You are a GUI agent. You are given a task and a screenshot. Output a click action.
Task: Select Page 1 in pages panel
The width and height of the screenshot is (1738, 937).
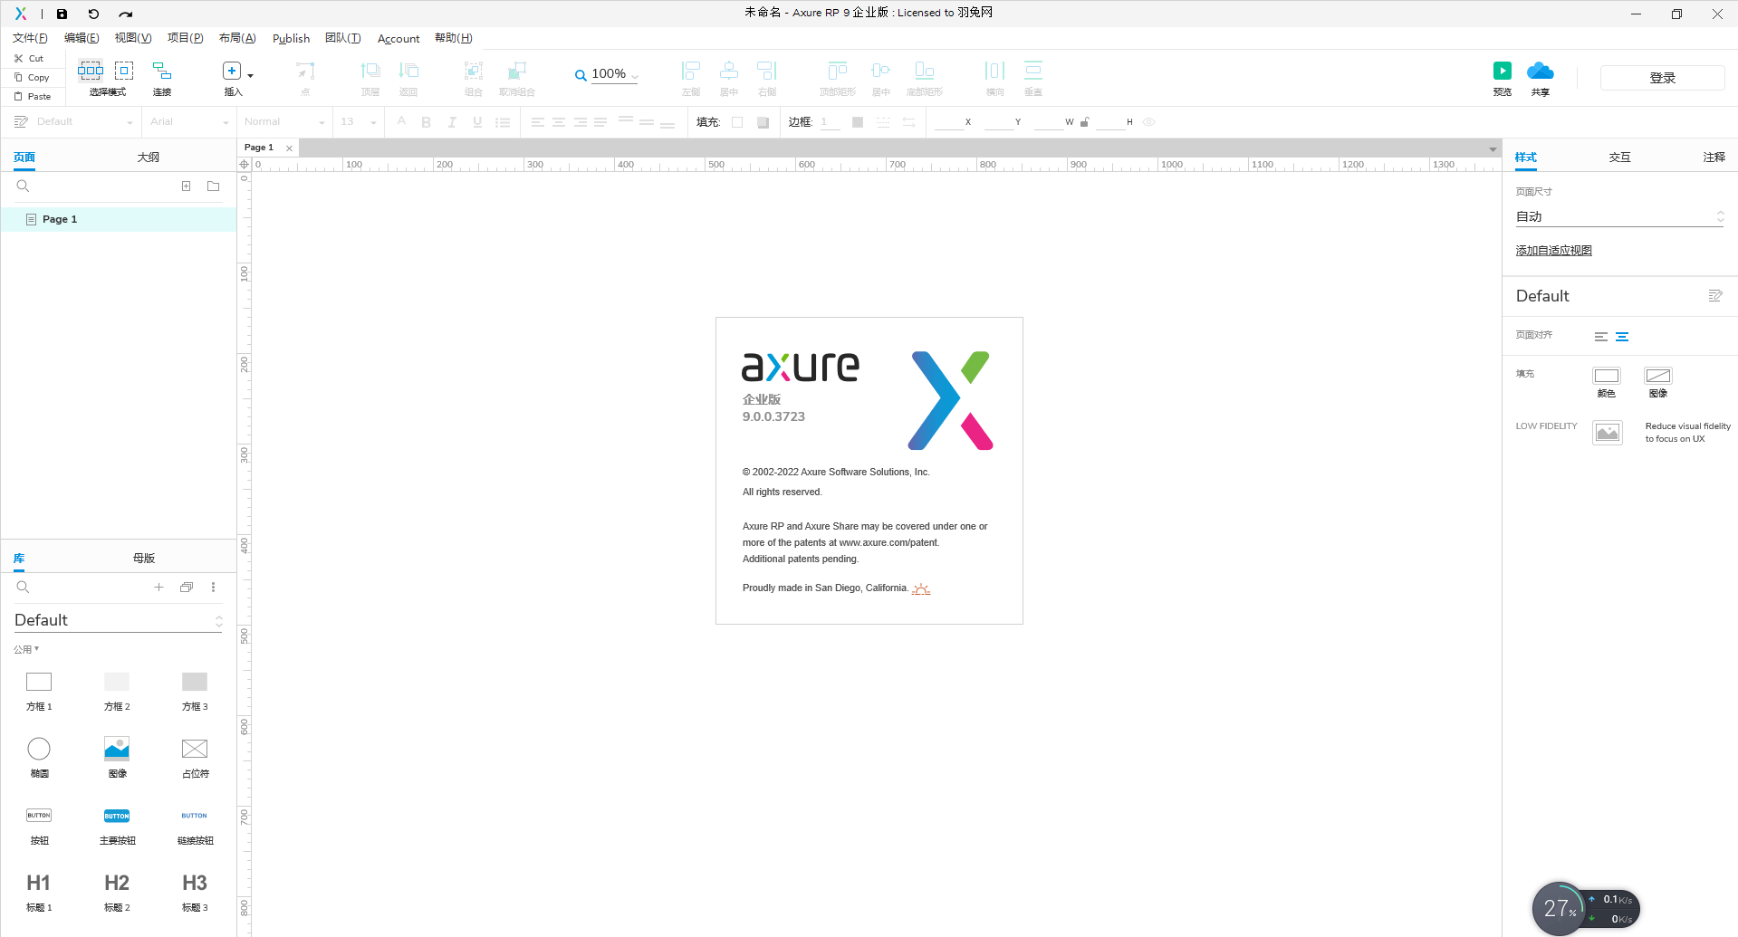(x=60, y=218)
